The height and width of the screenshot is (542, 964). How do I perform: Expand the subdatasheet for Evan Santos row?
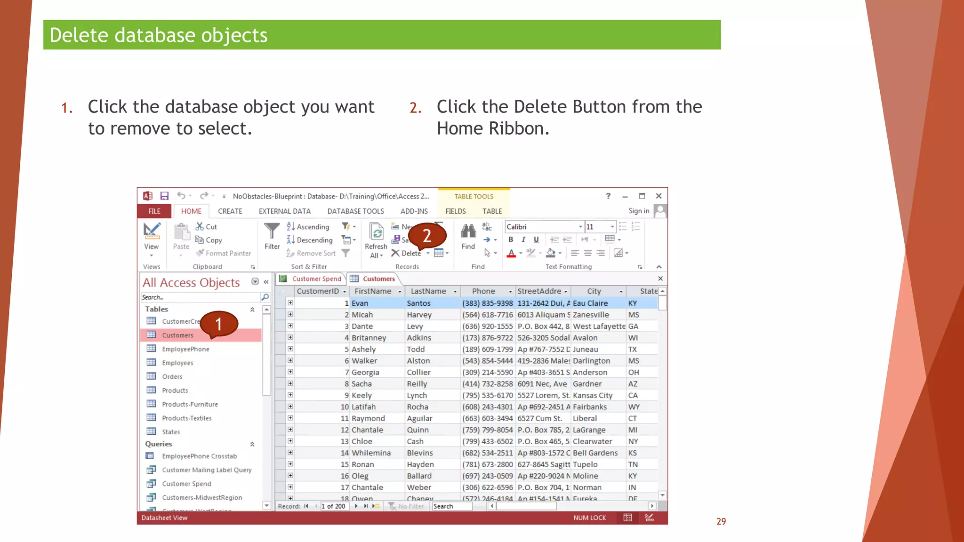point(290,303)
